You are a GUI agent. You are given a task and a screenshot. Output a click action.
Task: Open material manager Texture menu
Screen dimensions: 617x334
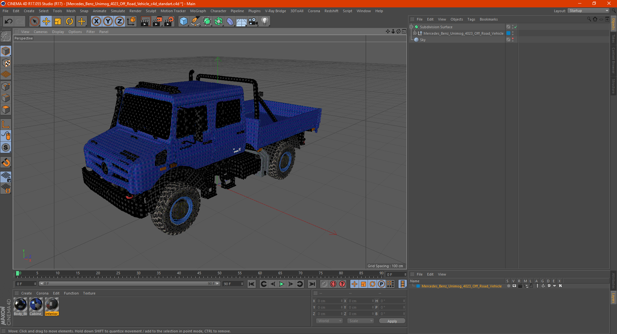pos(89,293)
